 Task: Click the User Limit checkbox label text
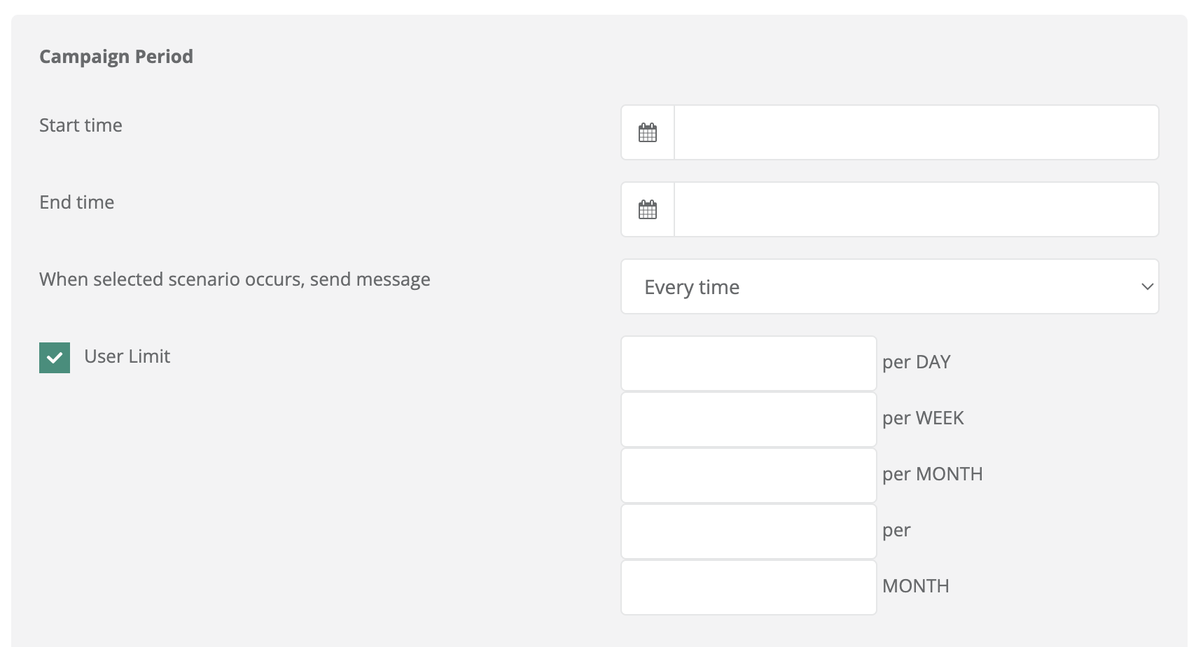[x=127, y=356]
